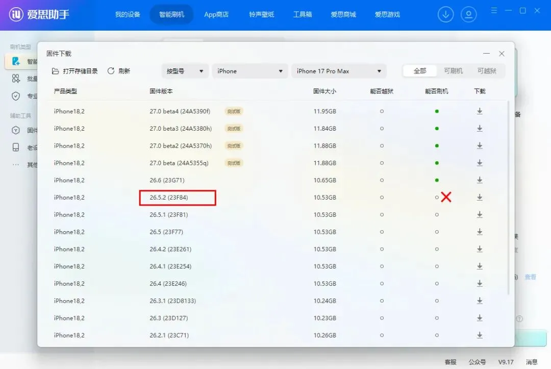The height and width of the screenshot is (369, 551).
Task: Click the 10.24GB size cell
Action: coord(324,301)
